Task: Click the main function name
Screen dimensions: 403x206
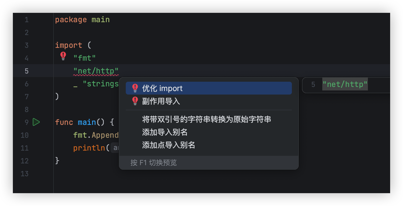Action: click(87, 122)
